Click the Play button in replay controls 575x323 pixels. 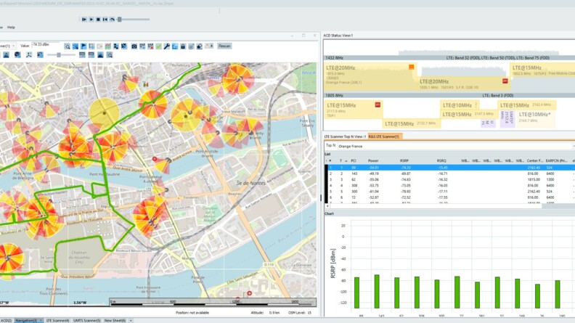coord(91,20)
